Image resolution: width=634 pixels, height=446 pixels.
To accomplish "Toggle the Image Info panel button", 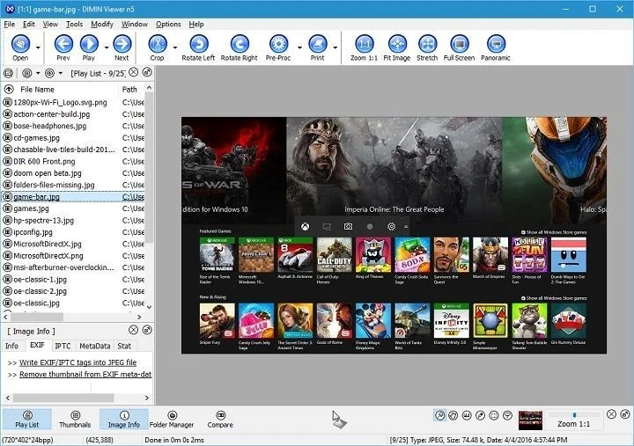I will tap(124, 419).
